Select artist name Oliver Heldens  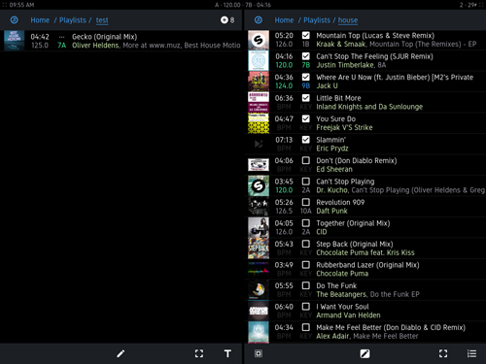[x=95, y=46]
